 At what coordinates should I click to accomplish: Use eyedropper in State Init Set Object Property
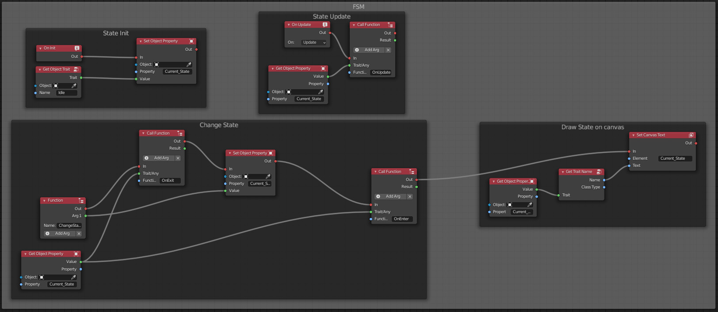point(189,64)
